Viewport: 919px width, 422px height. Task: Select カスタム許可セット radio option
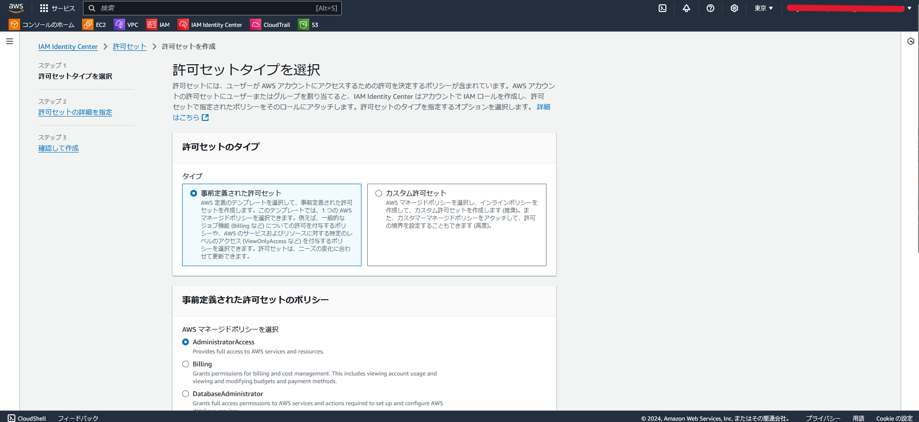pos(379,193)
